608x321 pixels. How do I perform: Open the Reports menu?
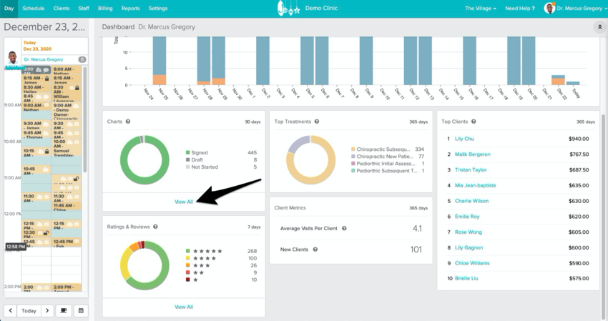pyautogui.click(x=130, y=8)
